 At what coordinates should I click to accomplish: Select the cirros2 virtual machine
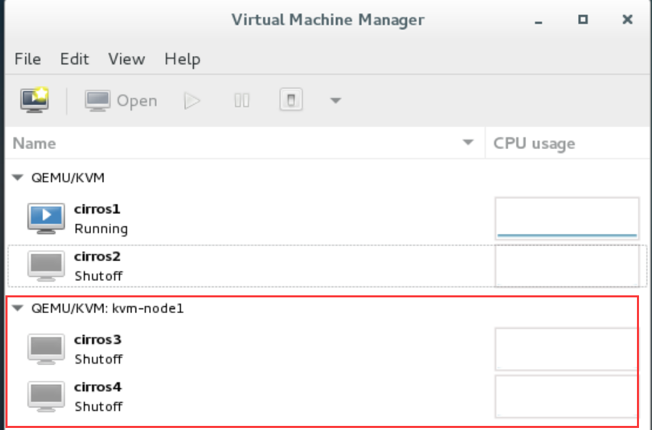coord(327,266)
